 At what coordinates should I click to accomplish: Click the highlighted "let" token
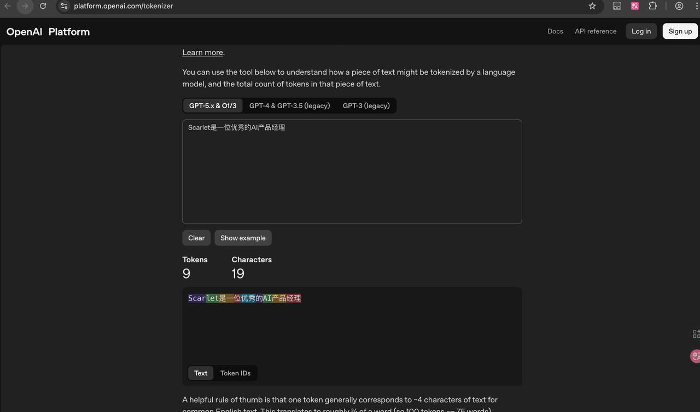(x=212, y=298)
